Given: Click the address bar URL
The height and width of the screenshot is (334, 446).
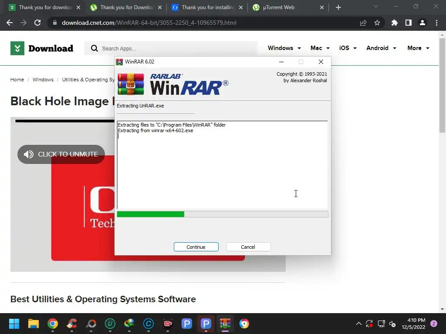Looking at the screenshot, I should [149, 23].
